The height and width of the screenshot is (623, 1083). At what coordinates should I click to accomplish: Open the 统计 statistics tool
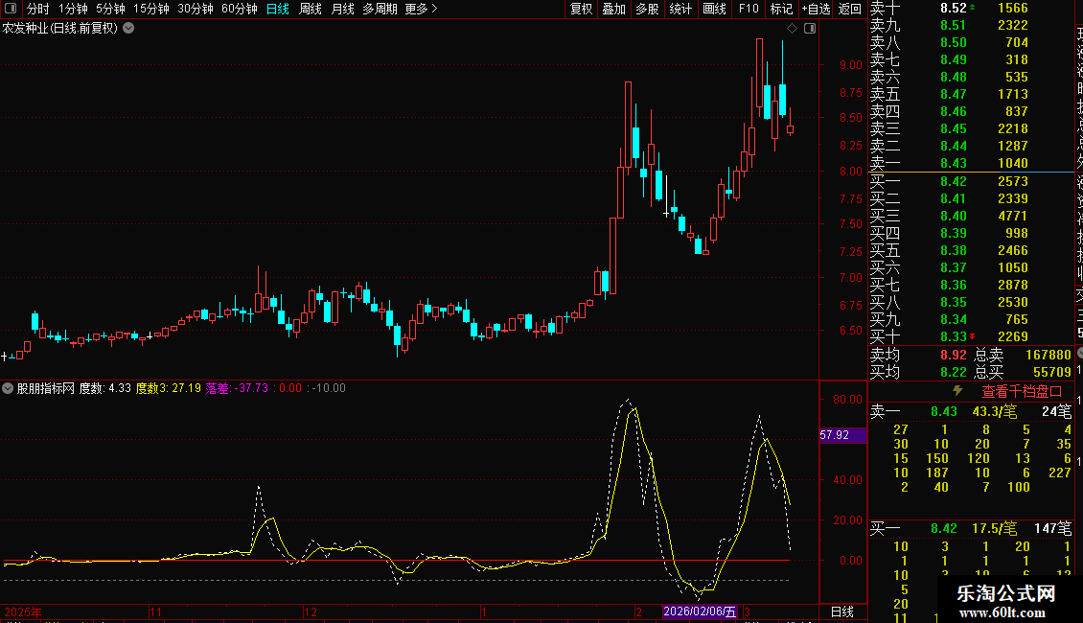[x=680, y=9]
